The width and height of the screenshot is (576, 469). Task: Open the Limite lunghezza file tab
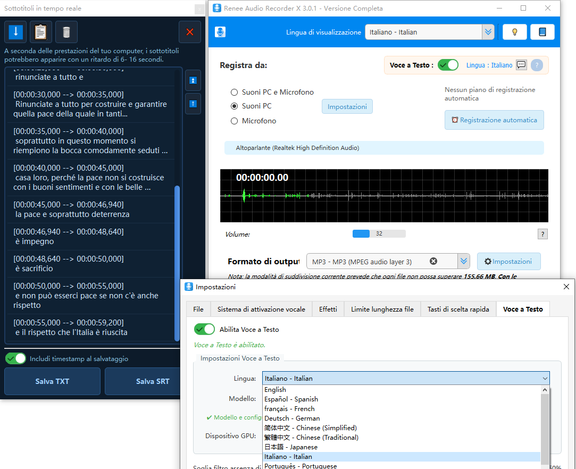point(382,309)
